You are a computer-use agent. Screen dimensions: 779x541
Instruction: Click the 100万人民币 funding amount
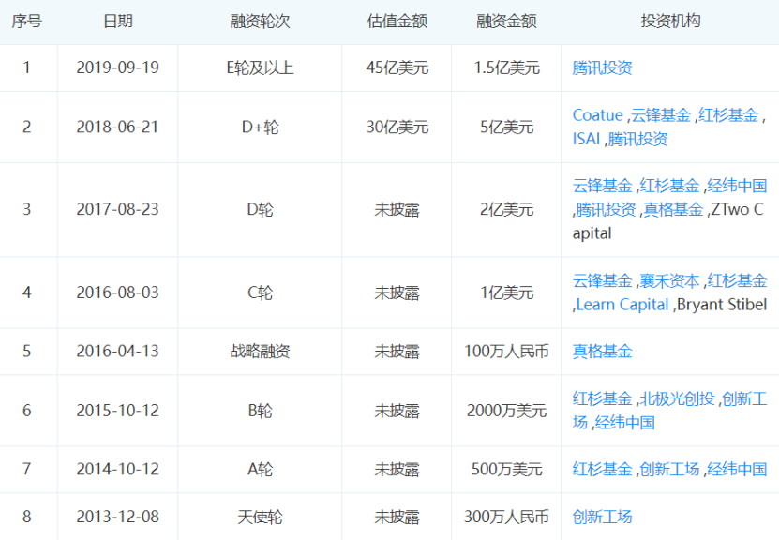506,352
